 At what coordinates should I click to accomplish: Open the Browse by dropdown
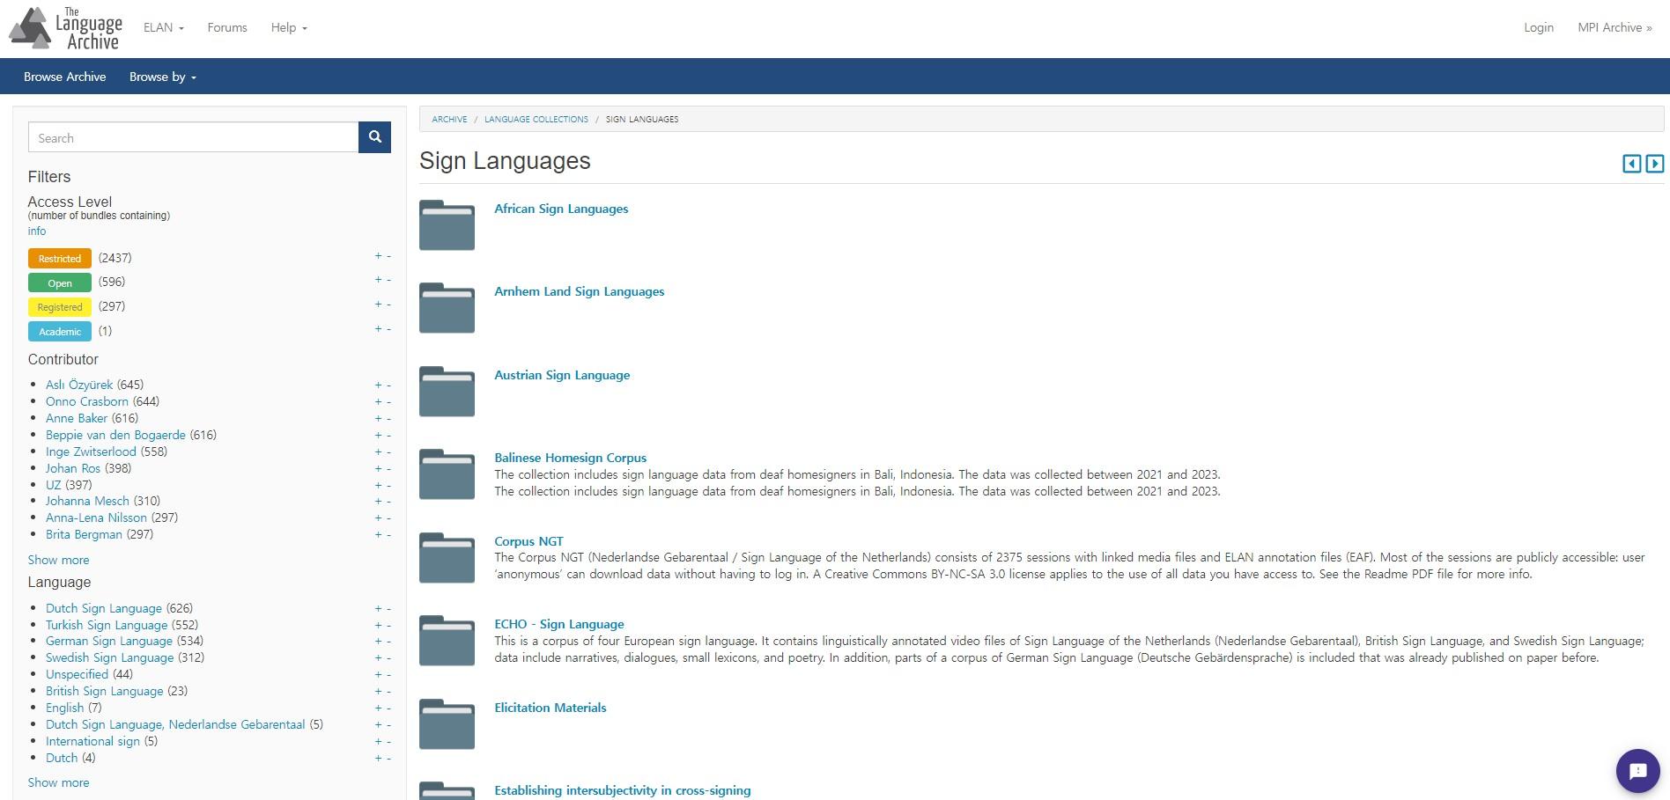[x=162, y=77]
